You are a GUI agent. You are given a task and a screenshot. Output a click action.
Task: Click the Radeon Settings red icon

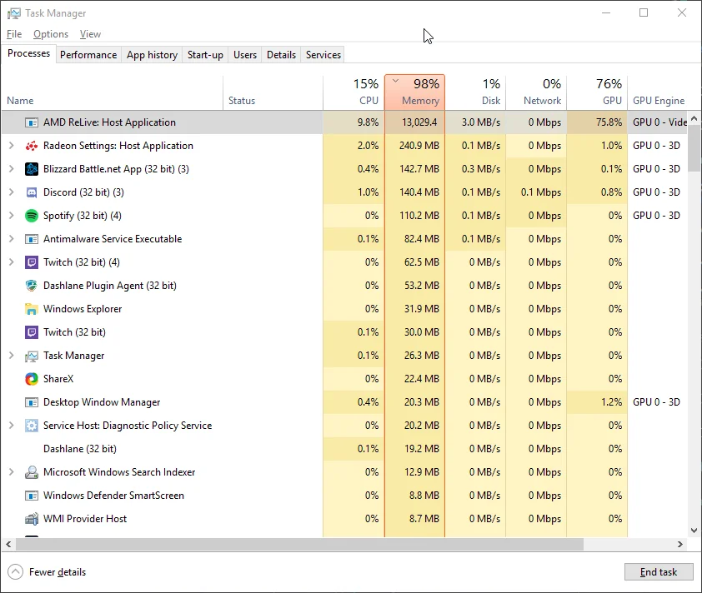[32, 146]
